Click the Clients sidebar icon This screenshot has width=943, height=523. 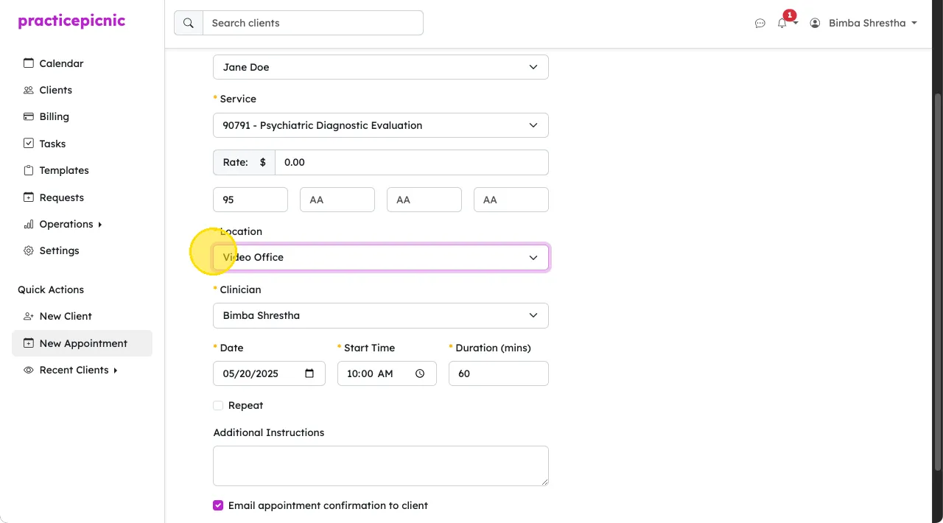pyautogui.click(x=29, y=90)
